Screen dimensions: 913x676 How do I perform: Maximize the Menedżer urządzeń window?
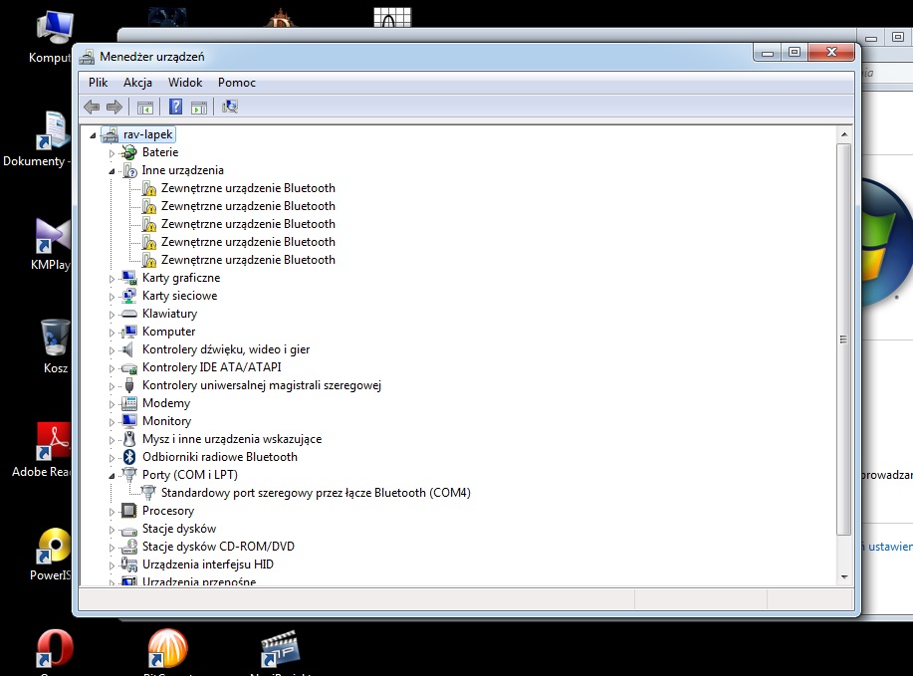pos(795,53)
